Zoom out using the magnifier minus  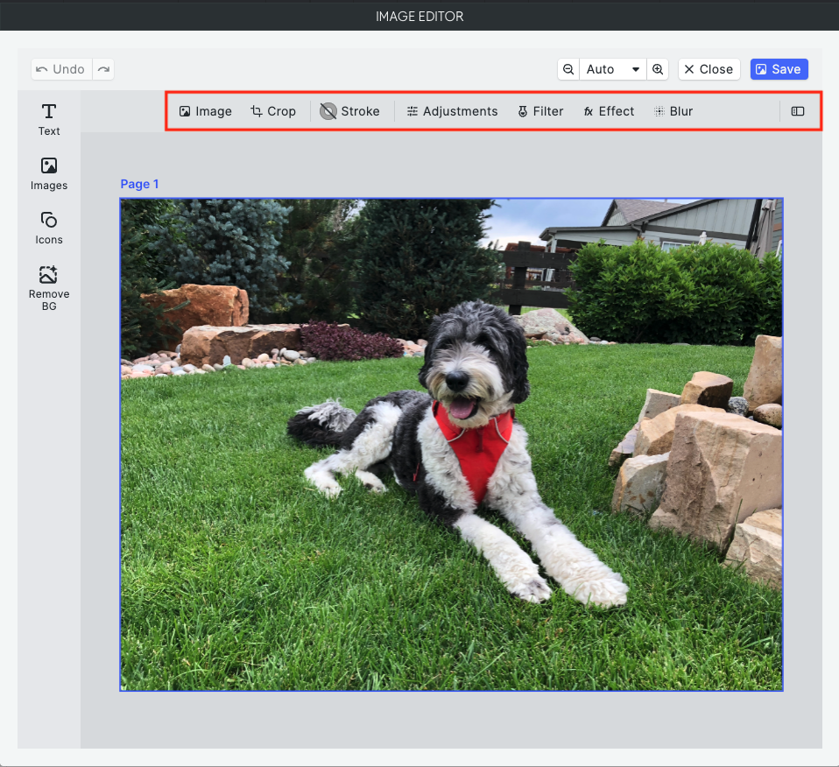568,69
